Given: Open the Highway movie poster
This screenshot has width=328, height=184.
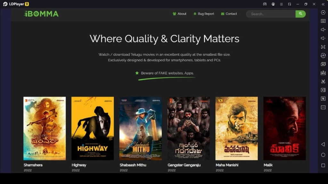Looking at the screenshot, I should pos(93,128).
